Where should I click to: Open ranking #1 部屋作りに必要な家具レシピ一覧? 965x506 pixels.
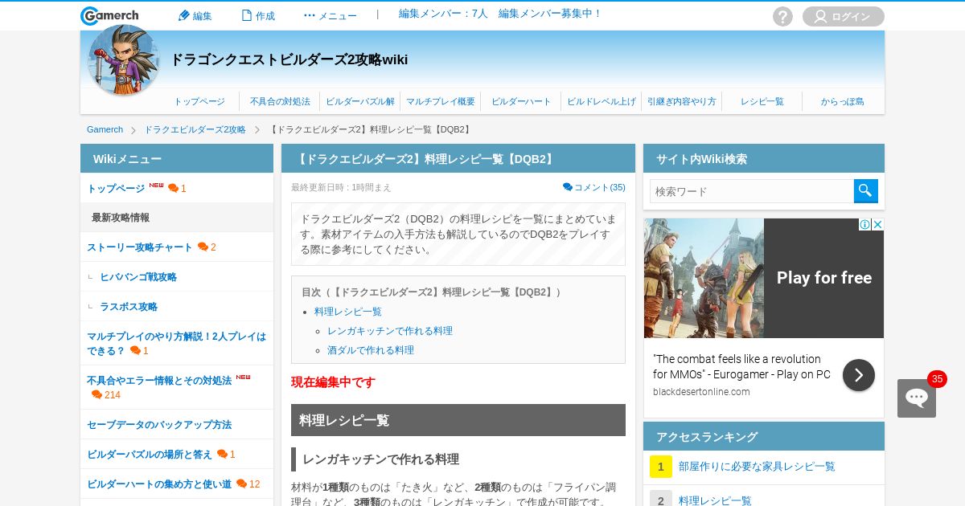[x=757, y=466]
